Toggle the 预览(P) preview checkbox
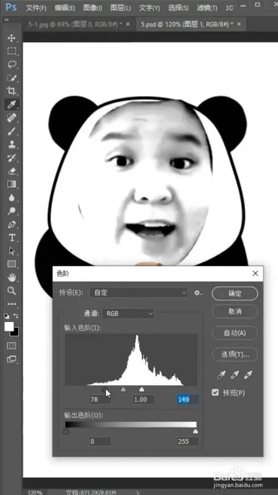Viewport: 278px width, 495px height. [215, 393]
